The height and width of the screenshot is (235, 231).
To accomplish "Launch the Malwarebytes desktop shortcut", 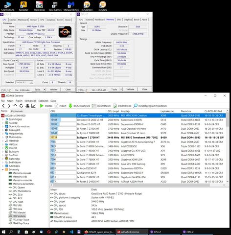I will 71,6.
